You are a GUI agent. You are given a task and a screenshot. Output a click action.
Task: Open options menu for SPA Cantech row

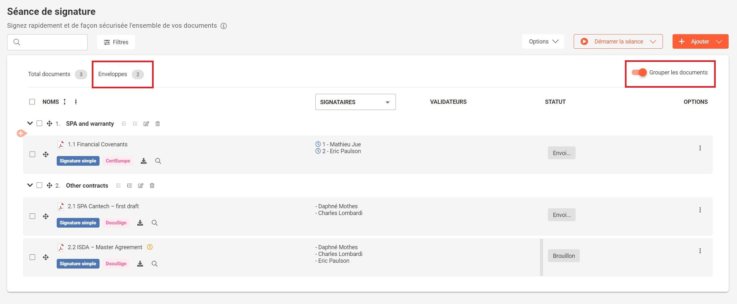(x=700, y=210)
